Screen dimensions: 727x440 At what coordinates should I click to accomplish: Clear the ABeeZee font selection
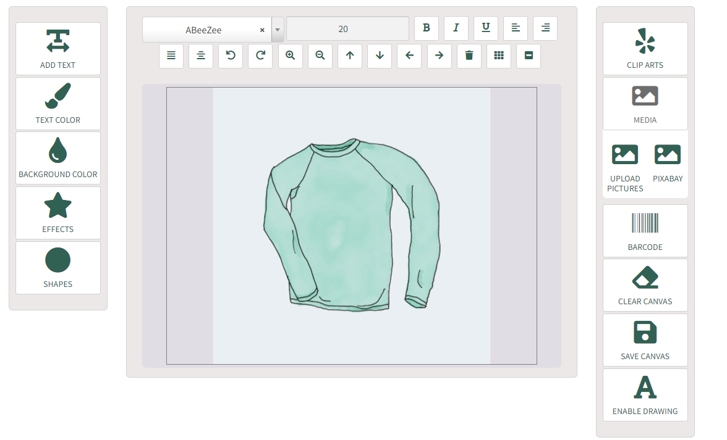tap(262, 30)
